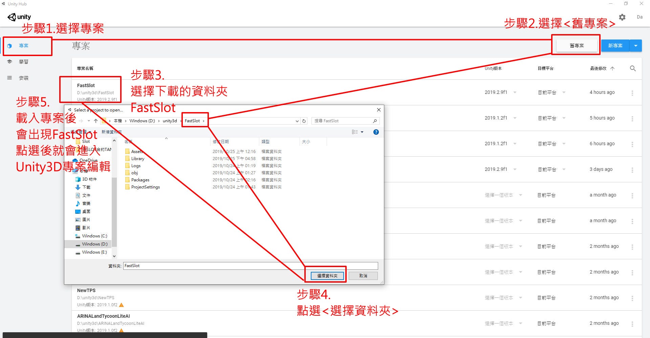The height and width of the screenshot is (338, 650).
Task: Click the 選擇資料夾 (Select Folder) button
Action: pyautogui.click(x=327, y=276)
